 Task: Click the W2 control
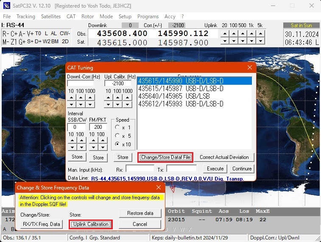[47, 42]
